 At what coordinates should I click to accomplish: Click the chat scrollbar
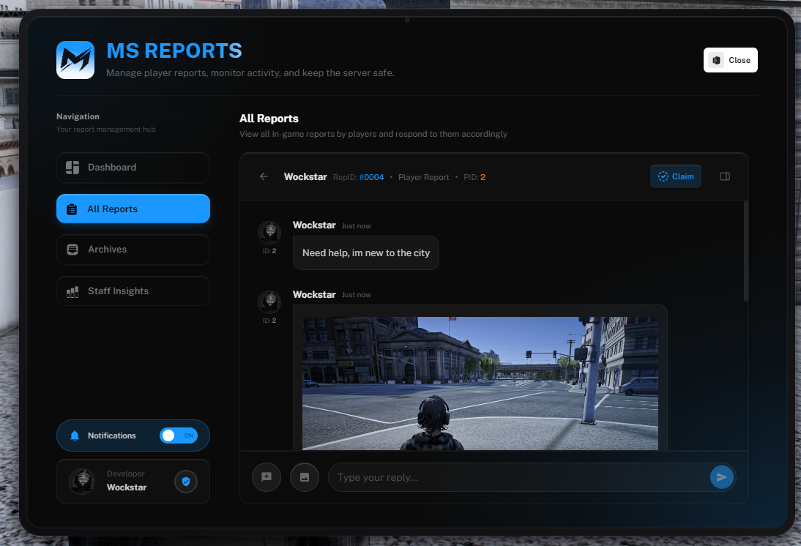pos(746,251)
